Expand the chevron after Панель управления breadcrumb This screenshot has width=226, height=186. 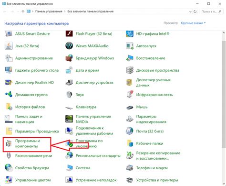[65, 11]
